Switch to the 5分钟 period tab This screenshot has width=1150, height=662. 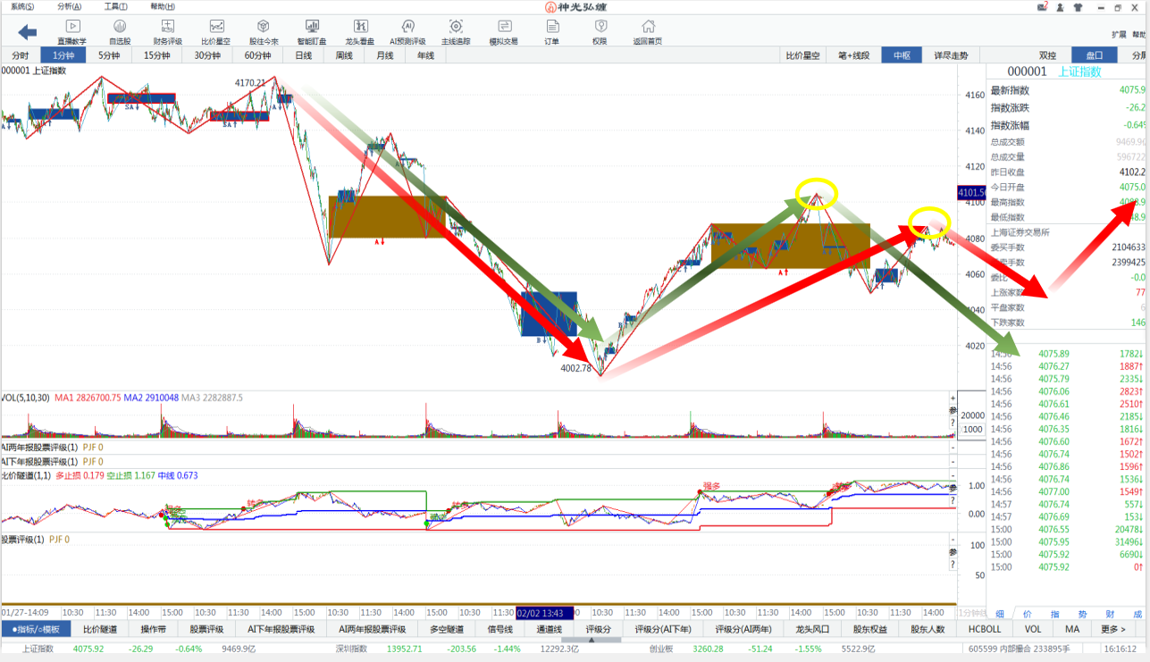tap(109, 55)
